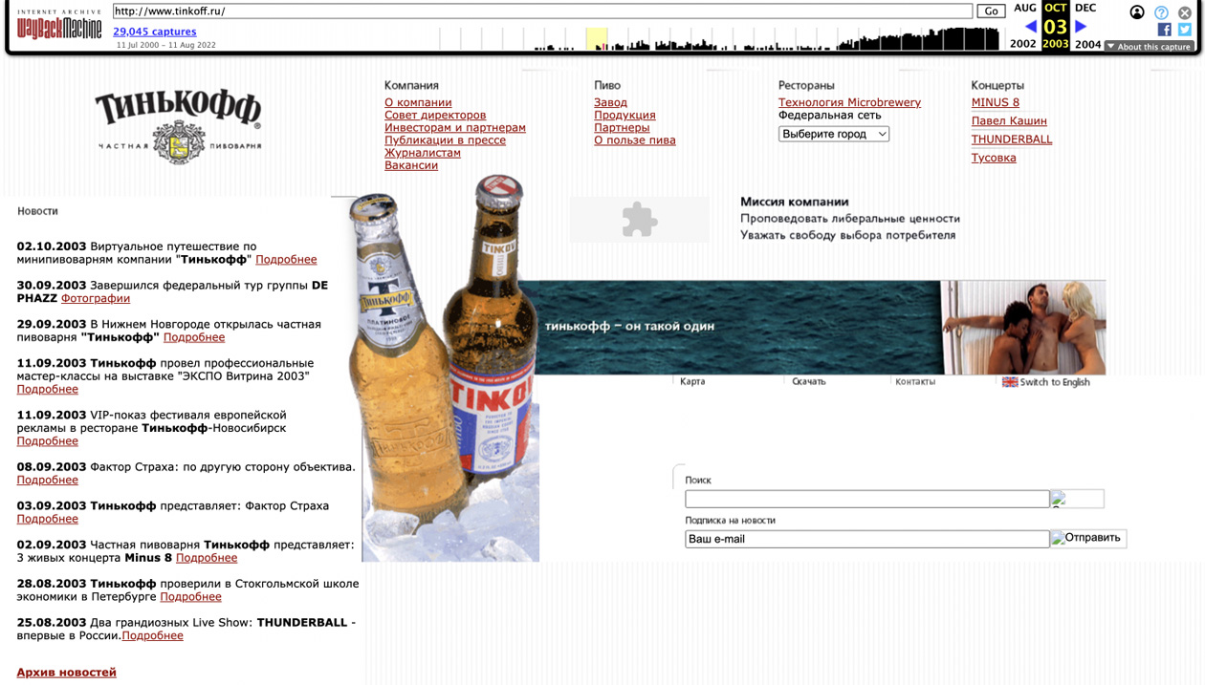Click the British flag icon
1205x685 pixels.
[1010, 382]
